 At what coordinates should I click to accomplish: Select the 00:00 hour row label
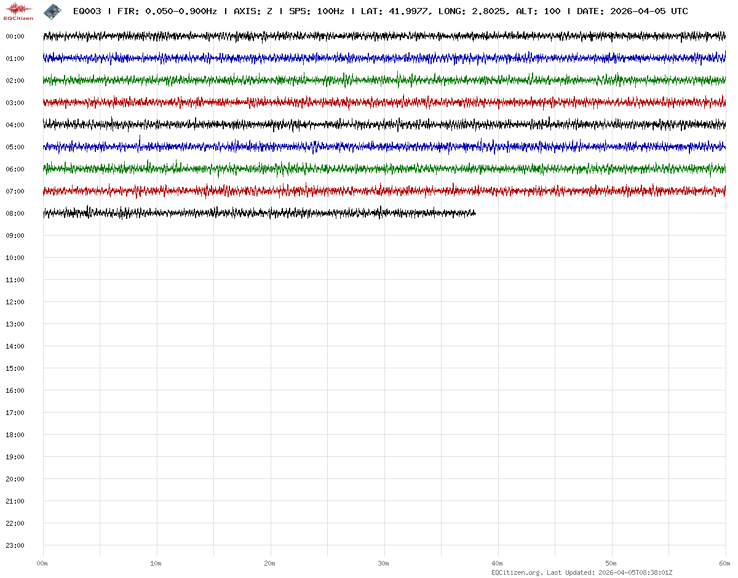click(15, 36)
